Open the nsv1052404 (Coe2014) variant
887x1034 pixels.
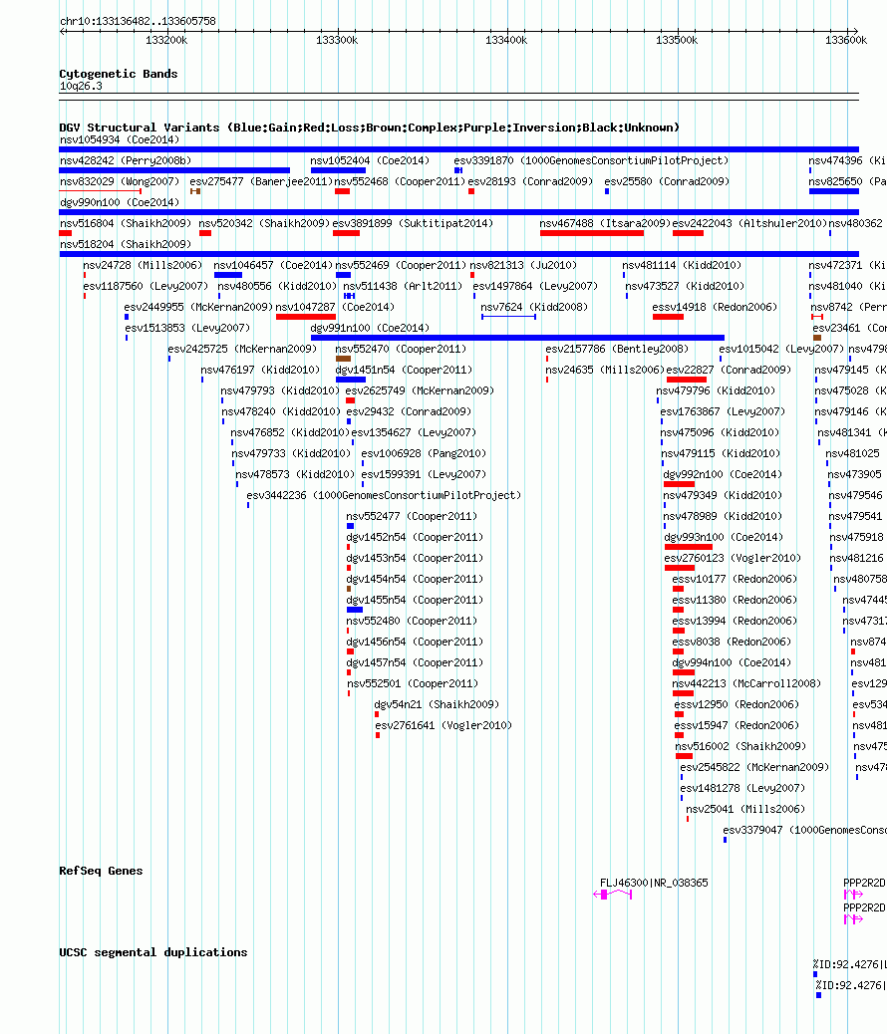[x=370, y=161]
